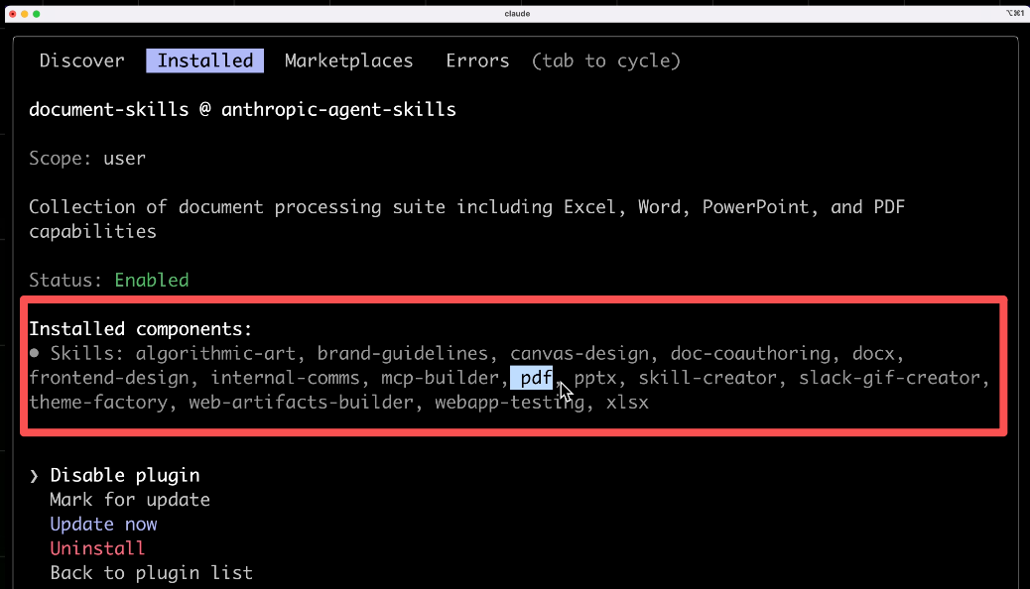Click the bullet icon before Skills

pyautogui.click(x=35, y=354)
